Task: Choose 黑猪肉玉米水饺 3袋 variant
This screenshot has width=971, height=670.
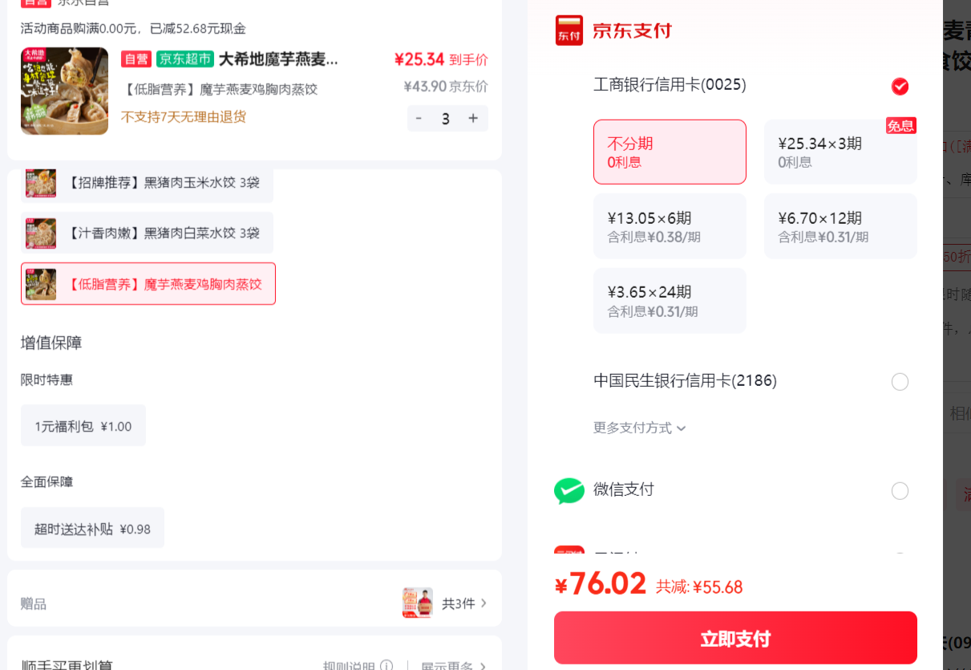Action: tap(147, 183)
